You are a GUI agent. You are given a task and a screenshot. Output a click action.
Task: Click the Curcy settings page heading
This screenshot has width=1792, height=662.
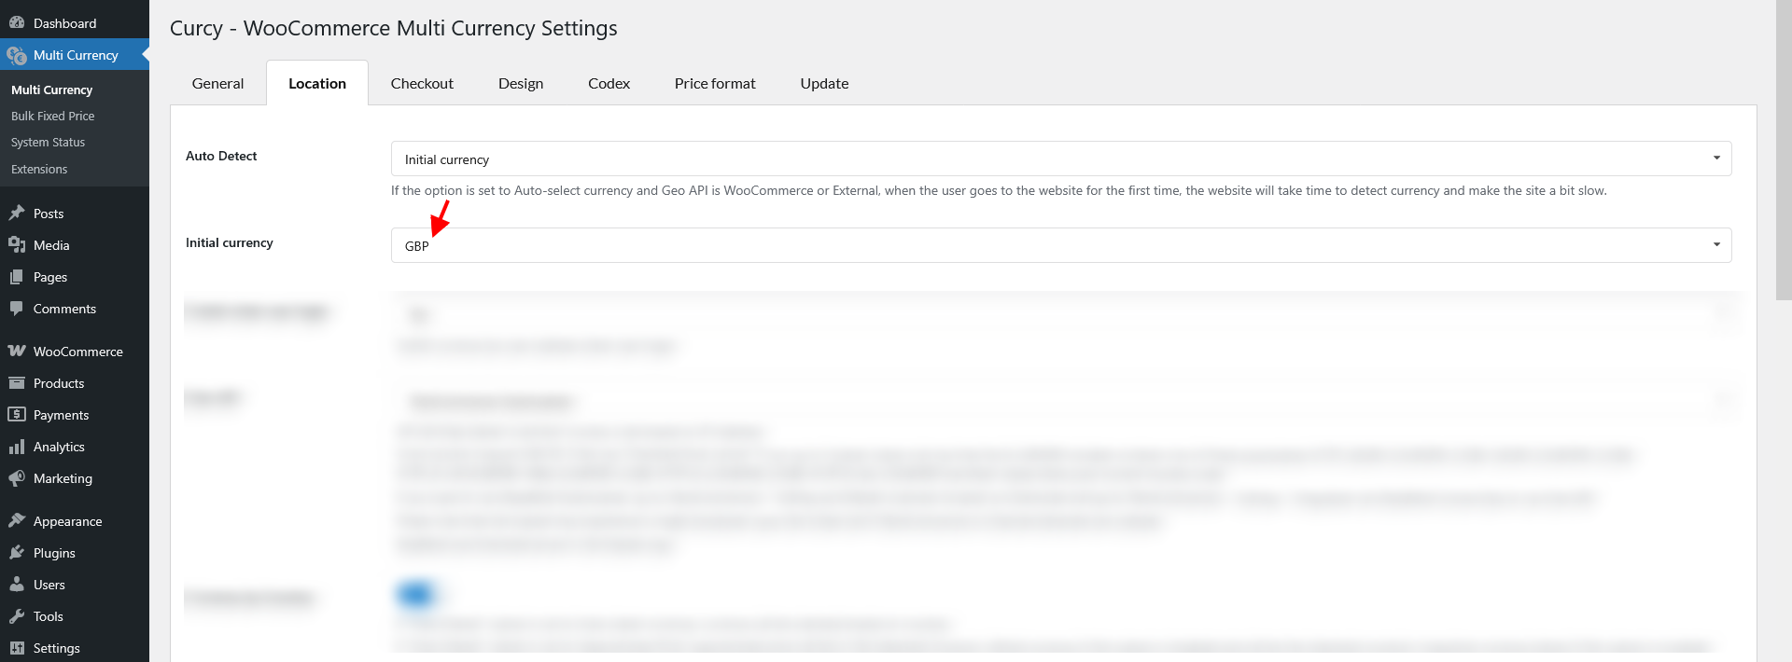[394, 28]
